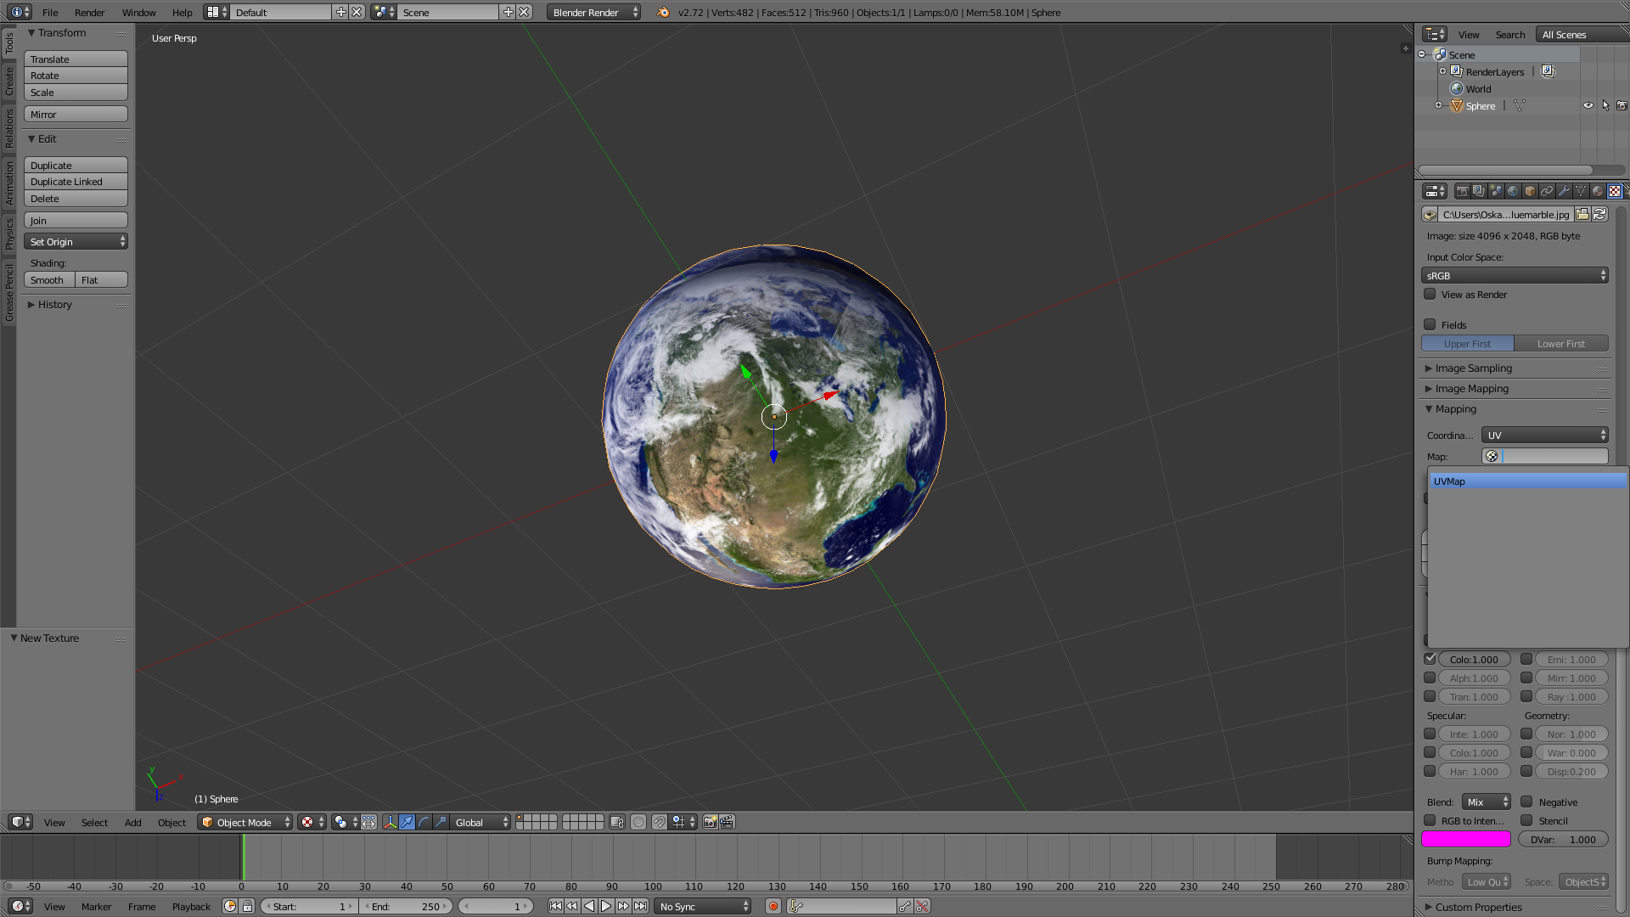This screenshot has height=917, width=1630.
Task: Toggle Sphere visibility eye in outliner
Action: click(1588, 106)
